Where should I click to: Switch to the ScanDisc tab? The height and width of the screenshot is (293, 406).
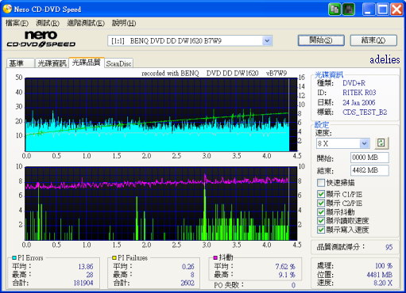[118, 63]
